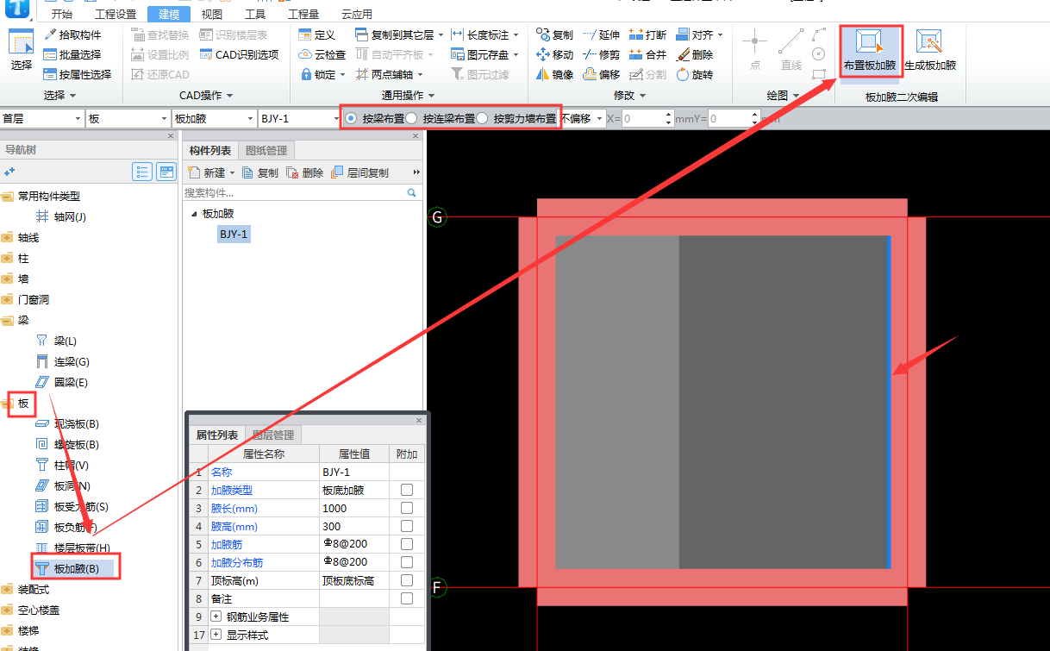Tick 附加 checkbox for 加腋类型 row
The height and width of the screenshot is (651, 1050).
[x=407, y=490]
